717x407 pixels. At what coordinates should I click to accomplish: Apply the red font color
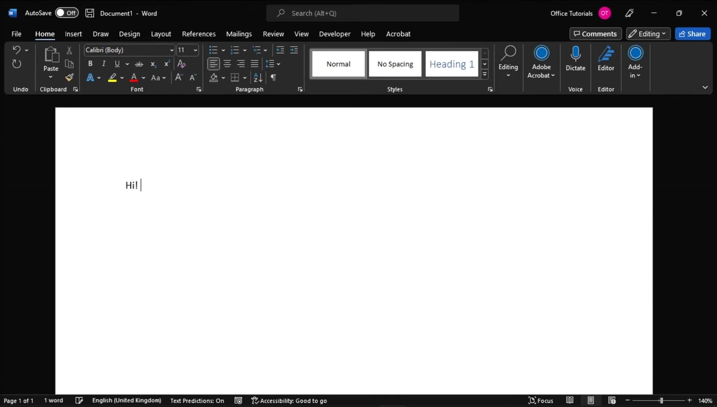click(x=134, y=77)
